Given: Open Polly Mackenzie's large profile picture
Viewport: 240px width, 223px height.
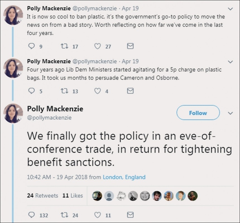Looking at the screenshot, I should (13, 113).
